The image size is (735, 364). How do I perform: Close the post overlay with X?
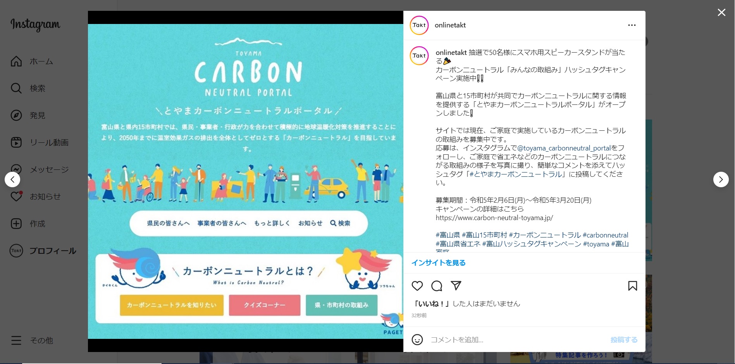click(721, 12)
